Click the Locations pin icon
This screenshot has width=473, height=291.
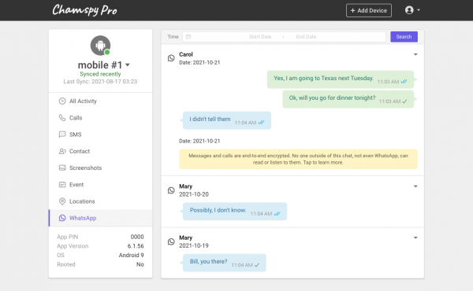point(62,201)
